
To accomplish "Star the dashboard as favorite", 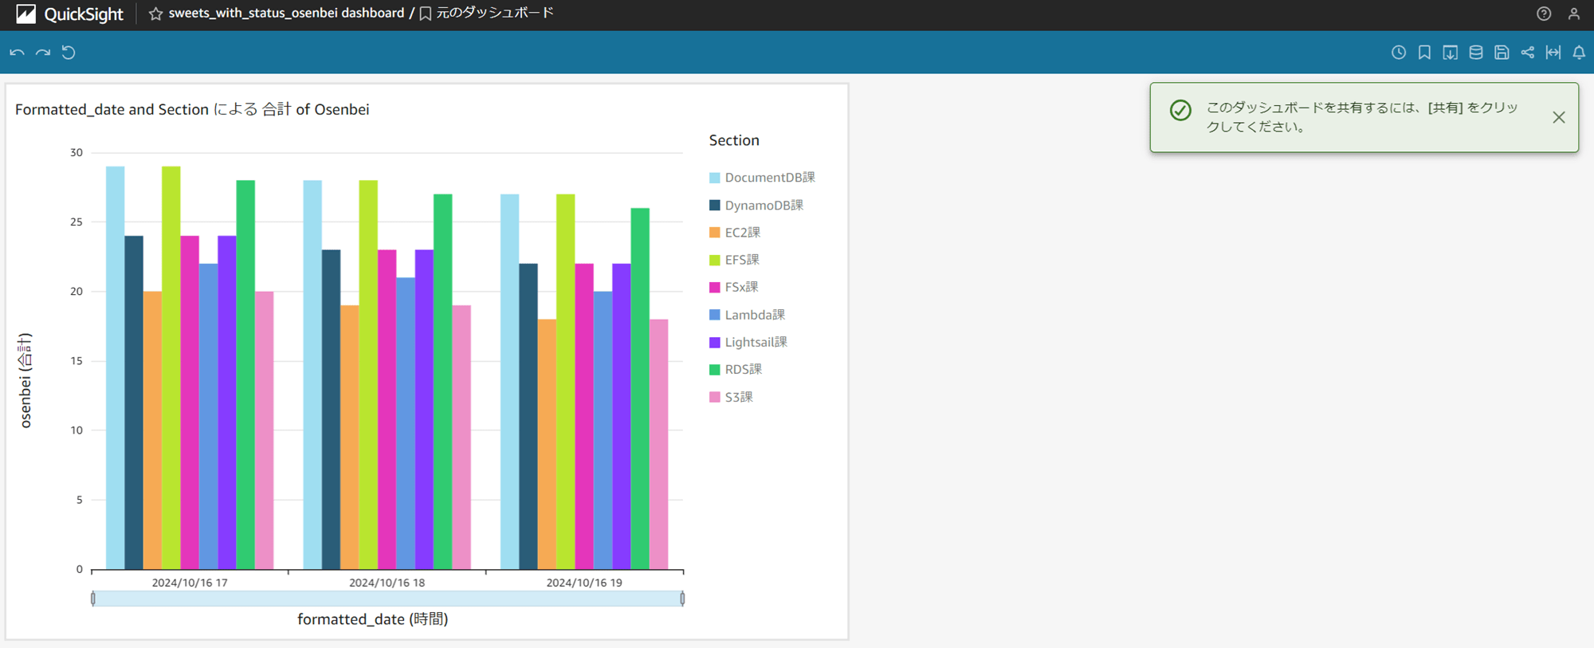I will point(155,14).
